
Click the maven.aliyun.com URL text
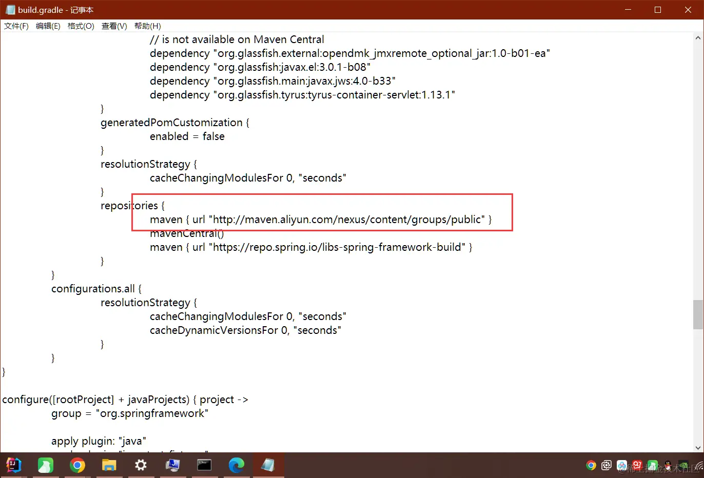pyautogui.click(x=346, y=220)
